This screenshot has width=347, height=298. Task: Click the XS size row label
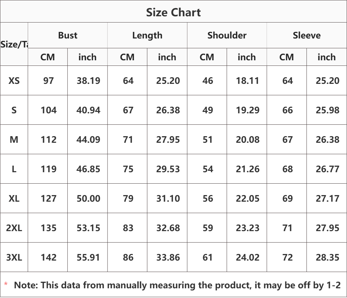(x=14, y=81)
